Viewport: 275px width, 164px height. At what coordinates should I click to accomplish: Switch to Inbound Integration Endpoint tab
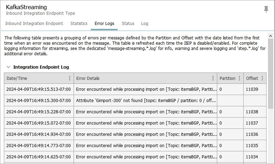(34, 24)
